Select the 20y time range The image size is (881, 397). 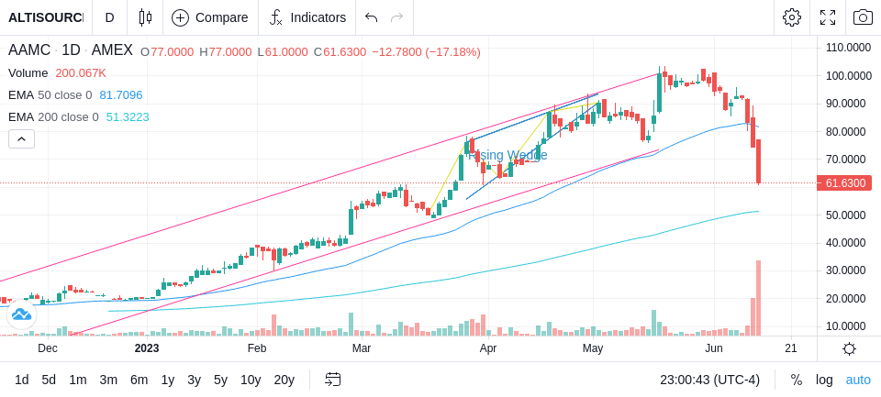click(x=284, y=380)
